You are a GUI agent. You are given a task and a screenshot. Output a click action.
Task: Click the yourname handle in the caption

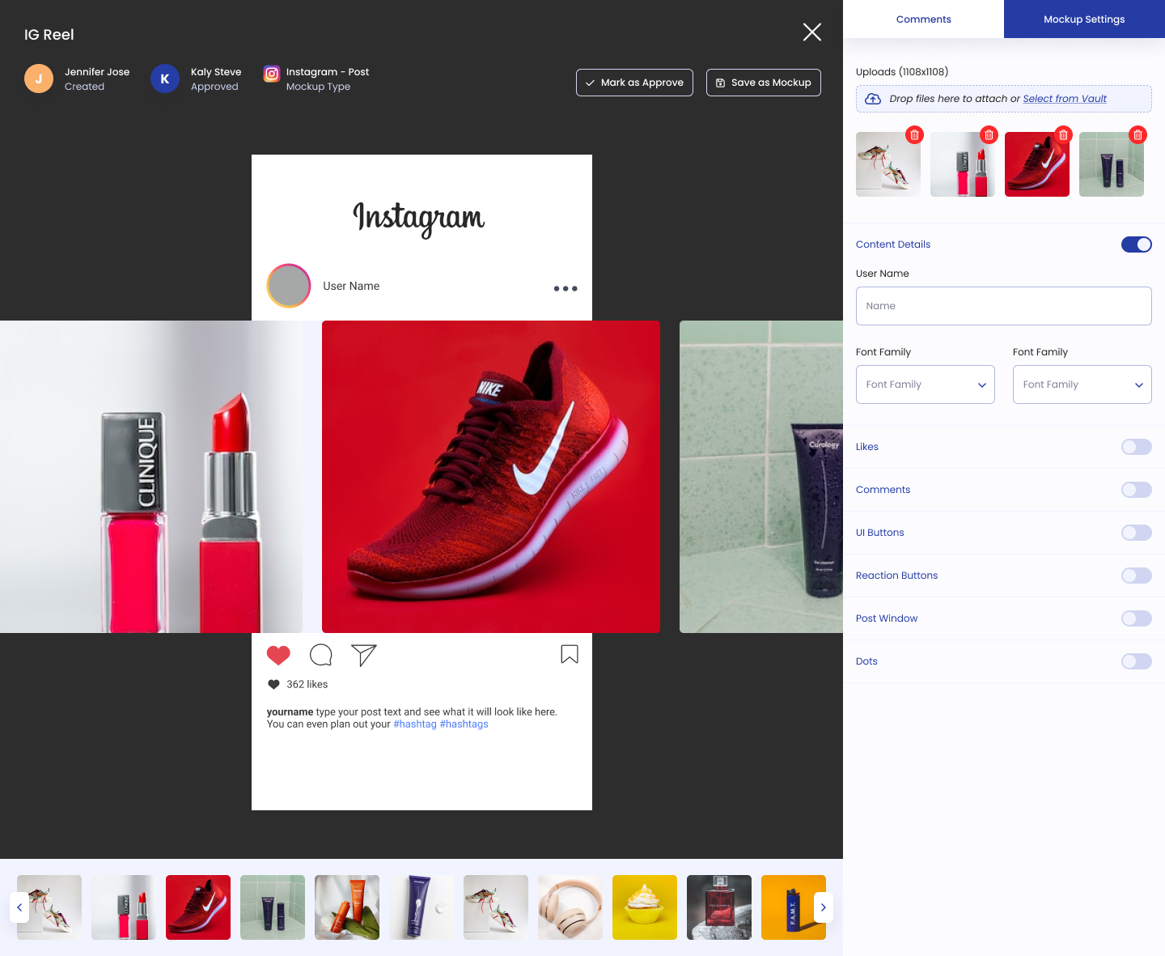point(290,712)
